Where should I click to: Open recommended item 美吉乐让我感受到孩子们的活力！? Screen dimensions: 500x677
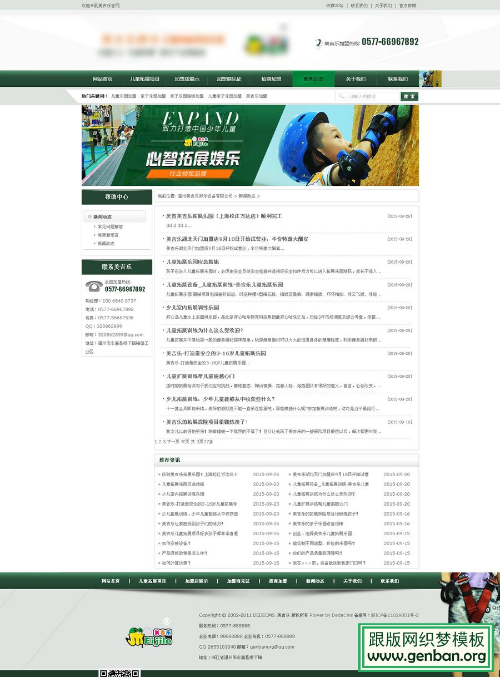(192, 523)
